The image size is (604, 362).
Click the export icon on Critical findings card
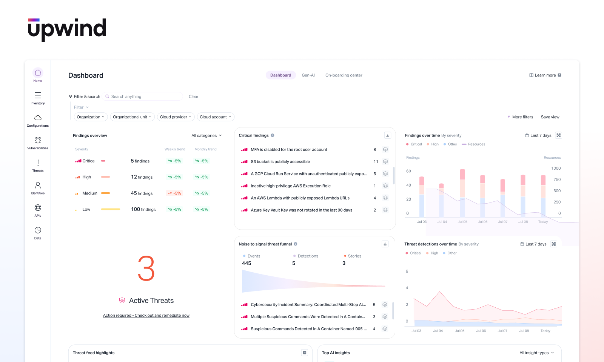click(387, 135)
